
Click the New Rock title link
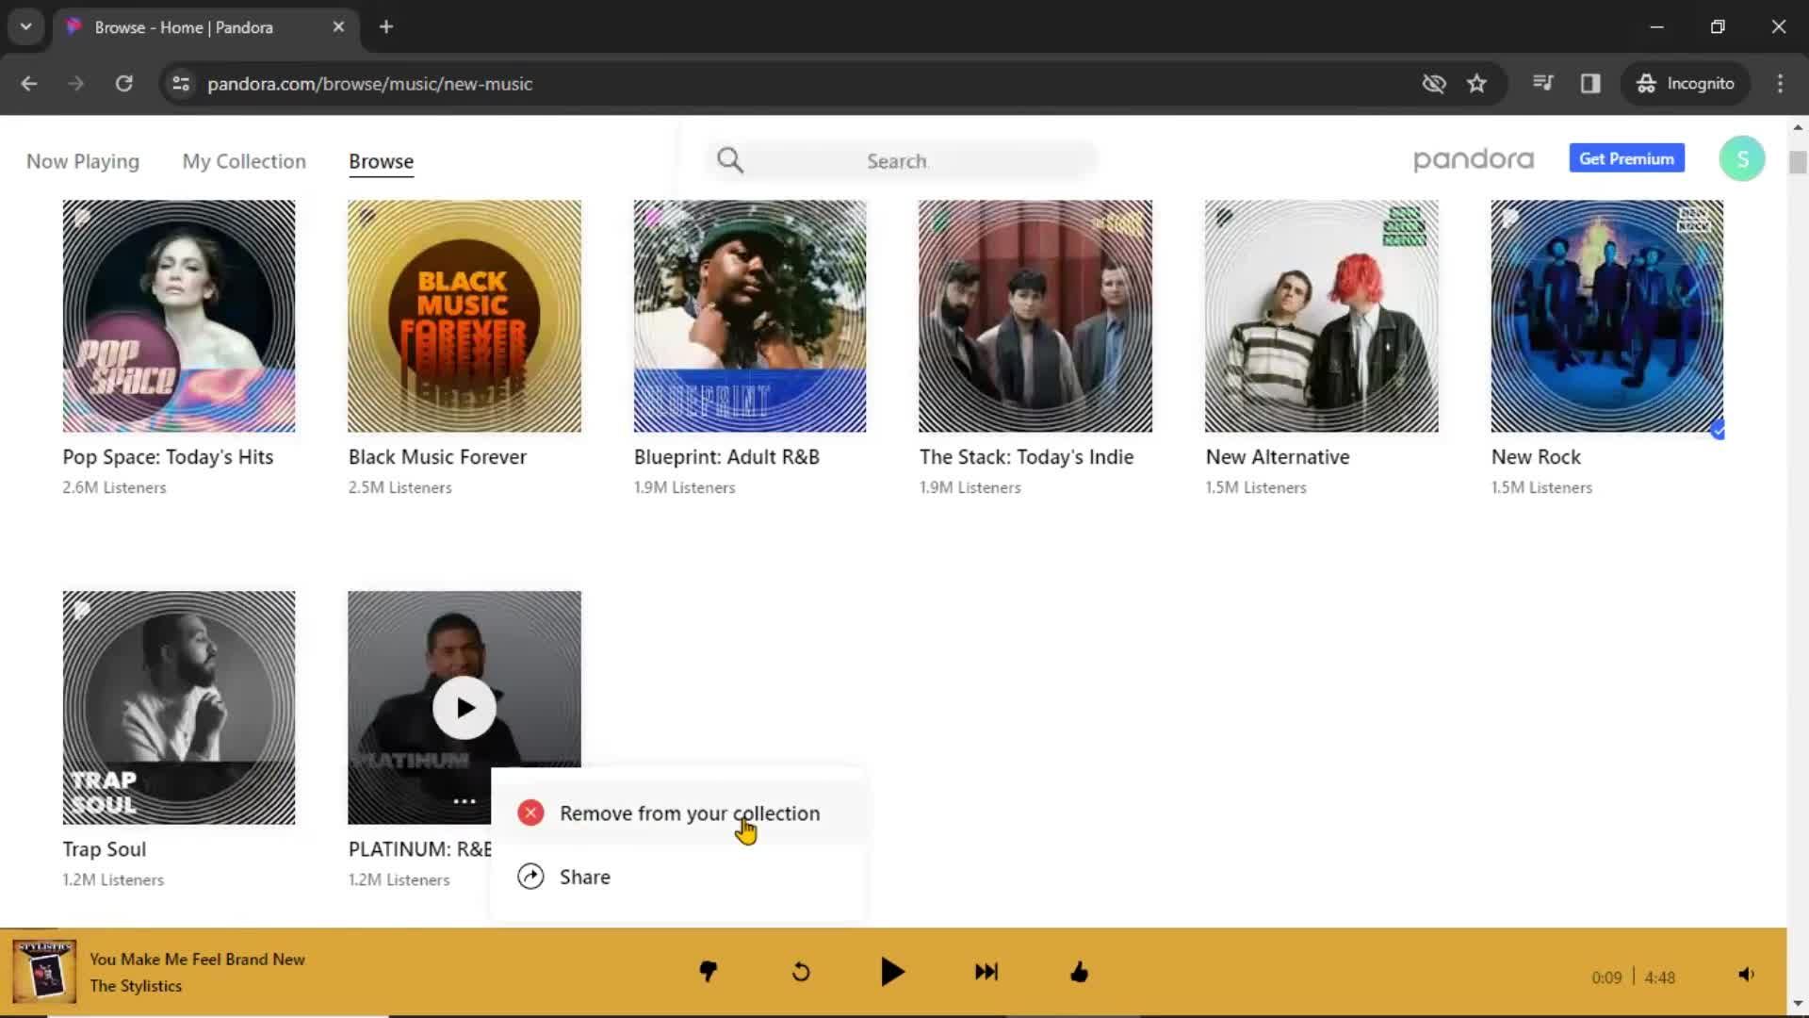tap(1536, 457)
